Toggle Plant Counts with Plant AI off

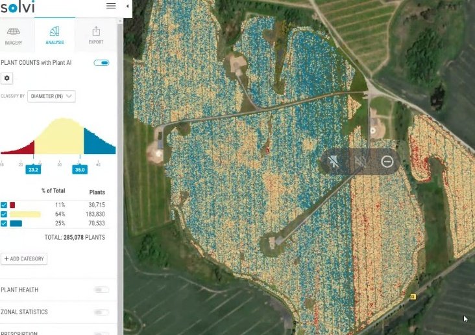[x=101, y=63]
